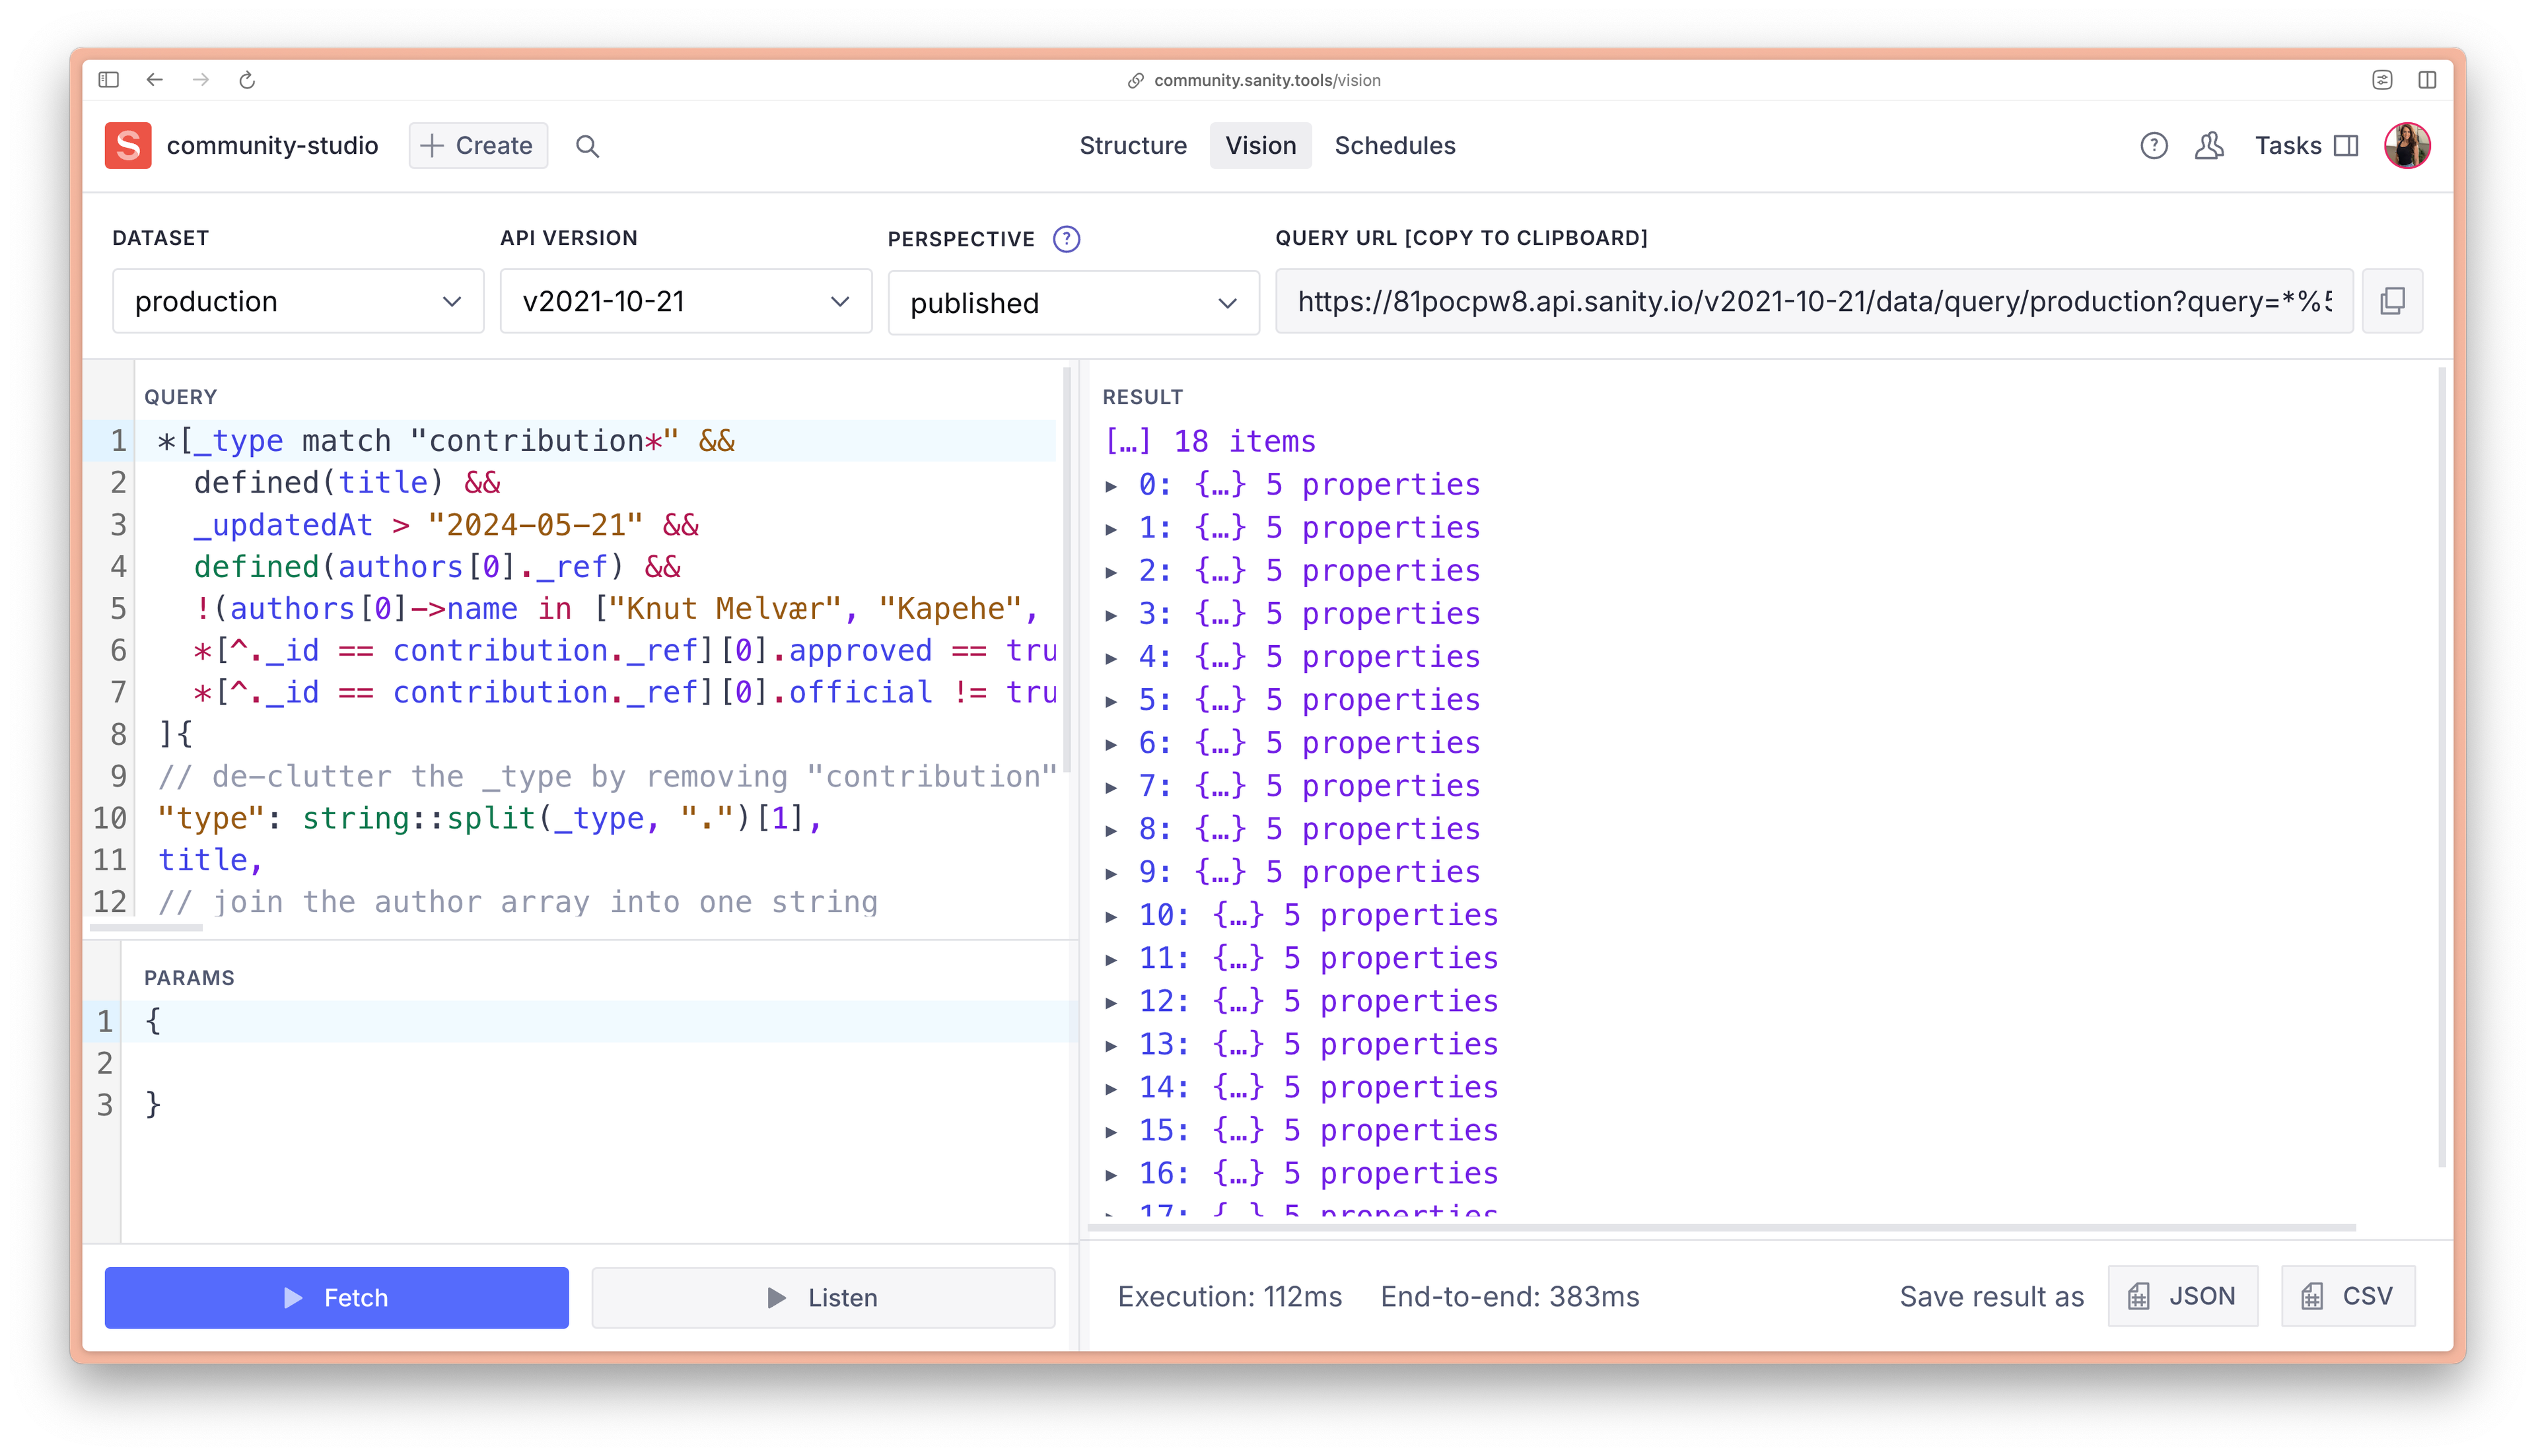Click query line with "2024-05-21" date
Screen dimensions: 2536x1456
[x=446, y=525]
